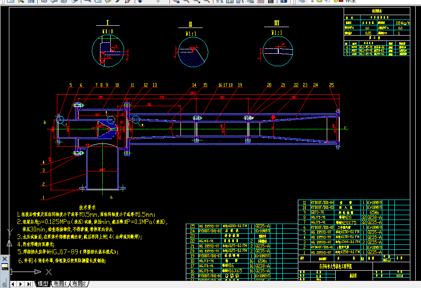Click RYB80T/D01-08 code in row 24
This screenshot has width=421, height=288.
210,231
